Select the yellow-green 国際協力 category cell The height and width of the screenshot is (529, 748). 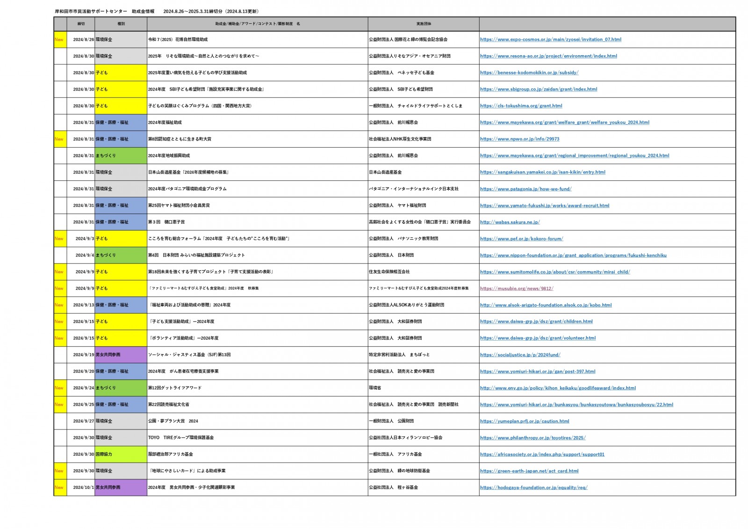point(121,454)
